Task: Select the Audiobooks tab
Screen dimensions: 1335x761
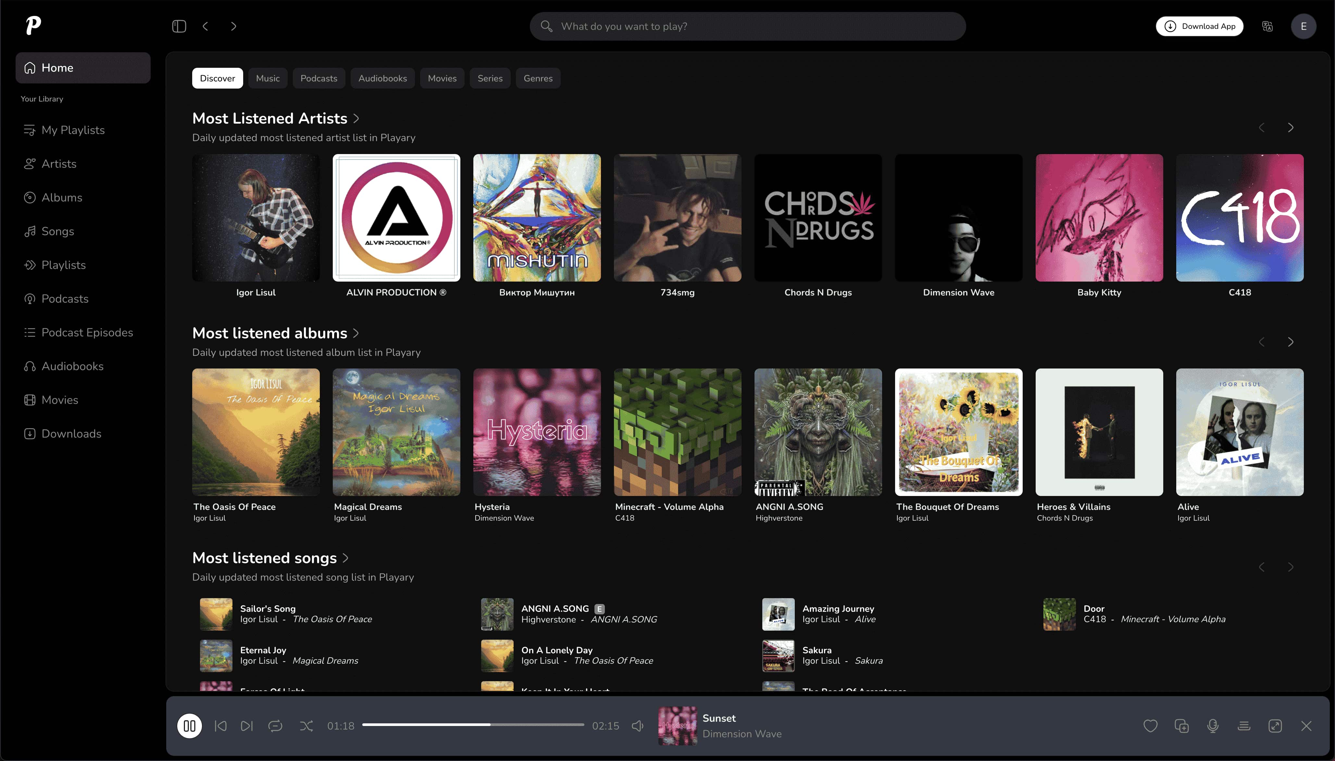Action: 382,78
